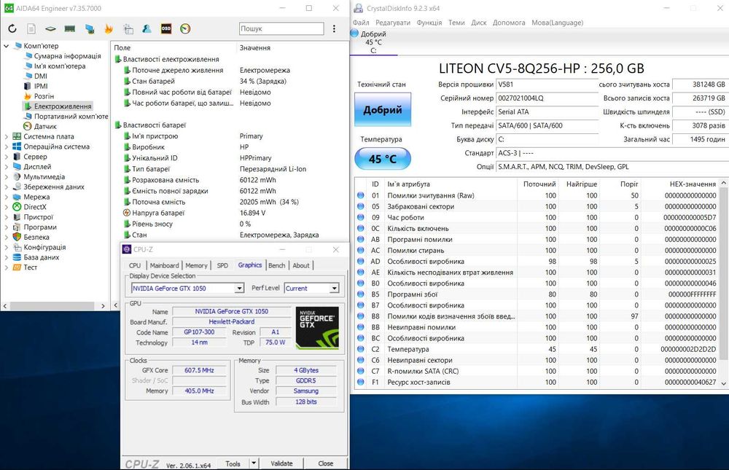Click the Безпека shield icon in AIDA64 tree

17,237
